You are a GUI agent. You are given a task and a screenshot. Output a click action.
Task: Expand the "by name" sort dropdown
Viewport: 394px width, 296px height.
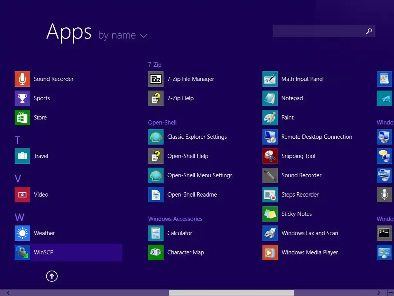pos(123,35)
